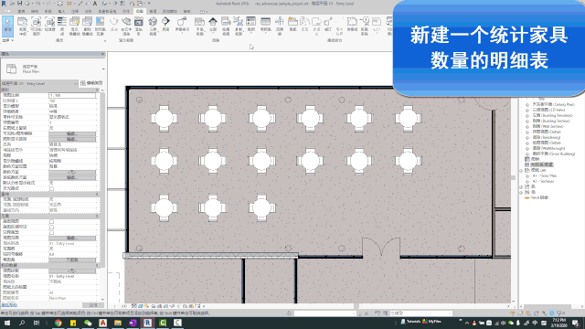Image resolution: width=585 pixels, height=329 pixels.
Task: Select the Cut Profile tool
Action: point(100,26)
